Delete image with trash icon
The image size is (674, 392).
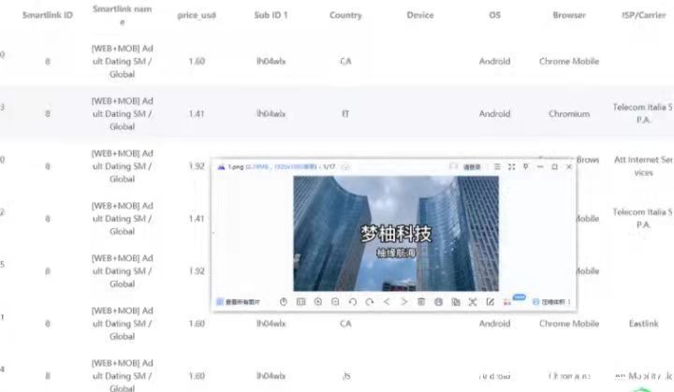tap(421, 302)
